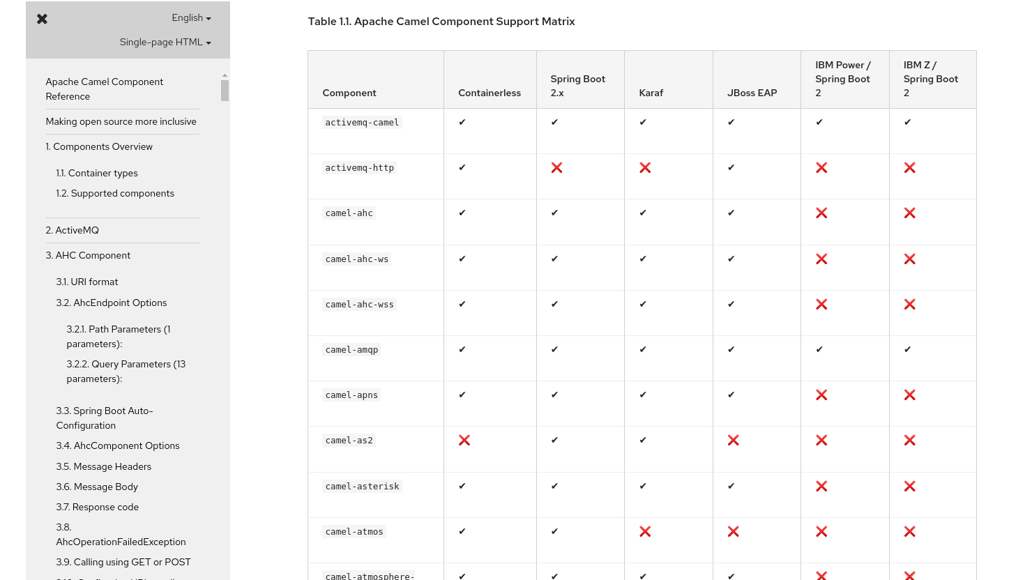Click red X for camel-atmos JBoss EAP

coord(733,531)
